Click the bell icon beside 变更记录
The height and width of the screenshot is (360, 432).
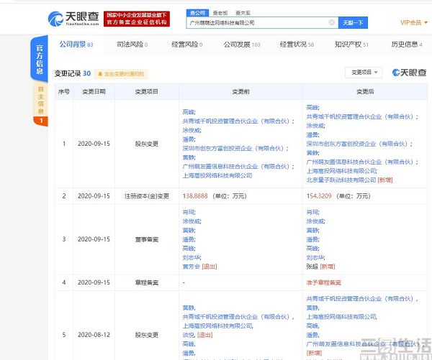(100, 74)
